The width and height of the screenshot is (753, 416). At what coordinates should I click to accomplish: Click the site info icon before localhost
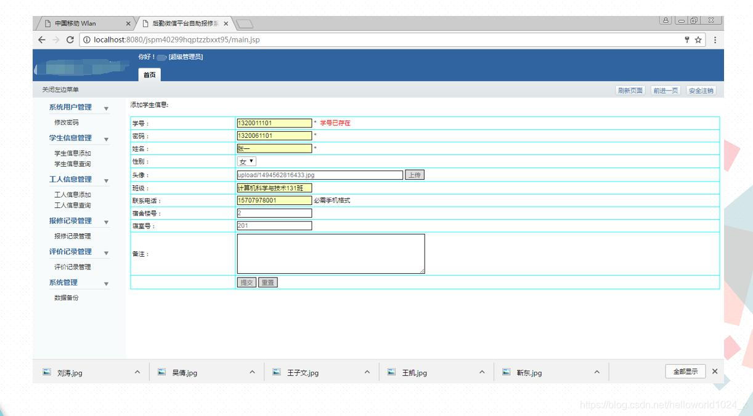(x=86, y=40)
